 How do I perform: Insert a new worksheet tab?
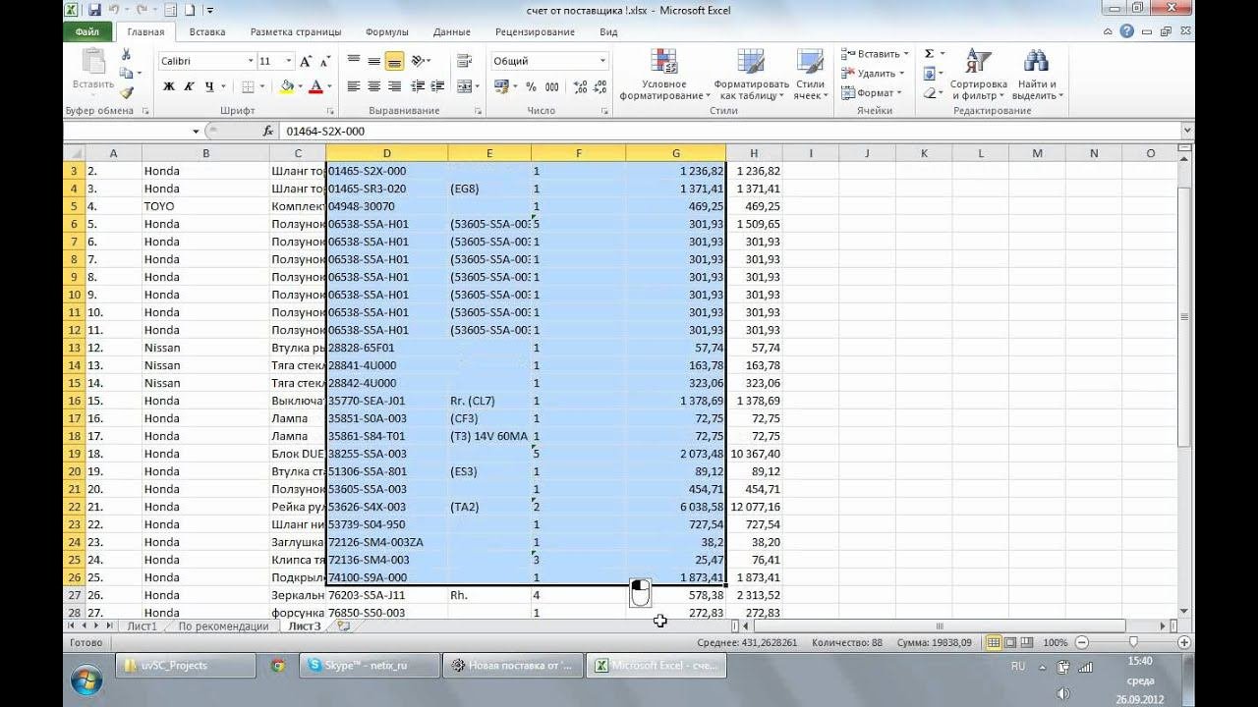pyautogui.click(x=343, y=625)
